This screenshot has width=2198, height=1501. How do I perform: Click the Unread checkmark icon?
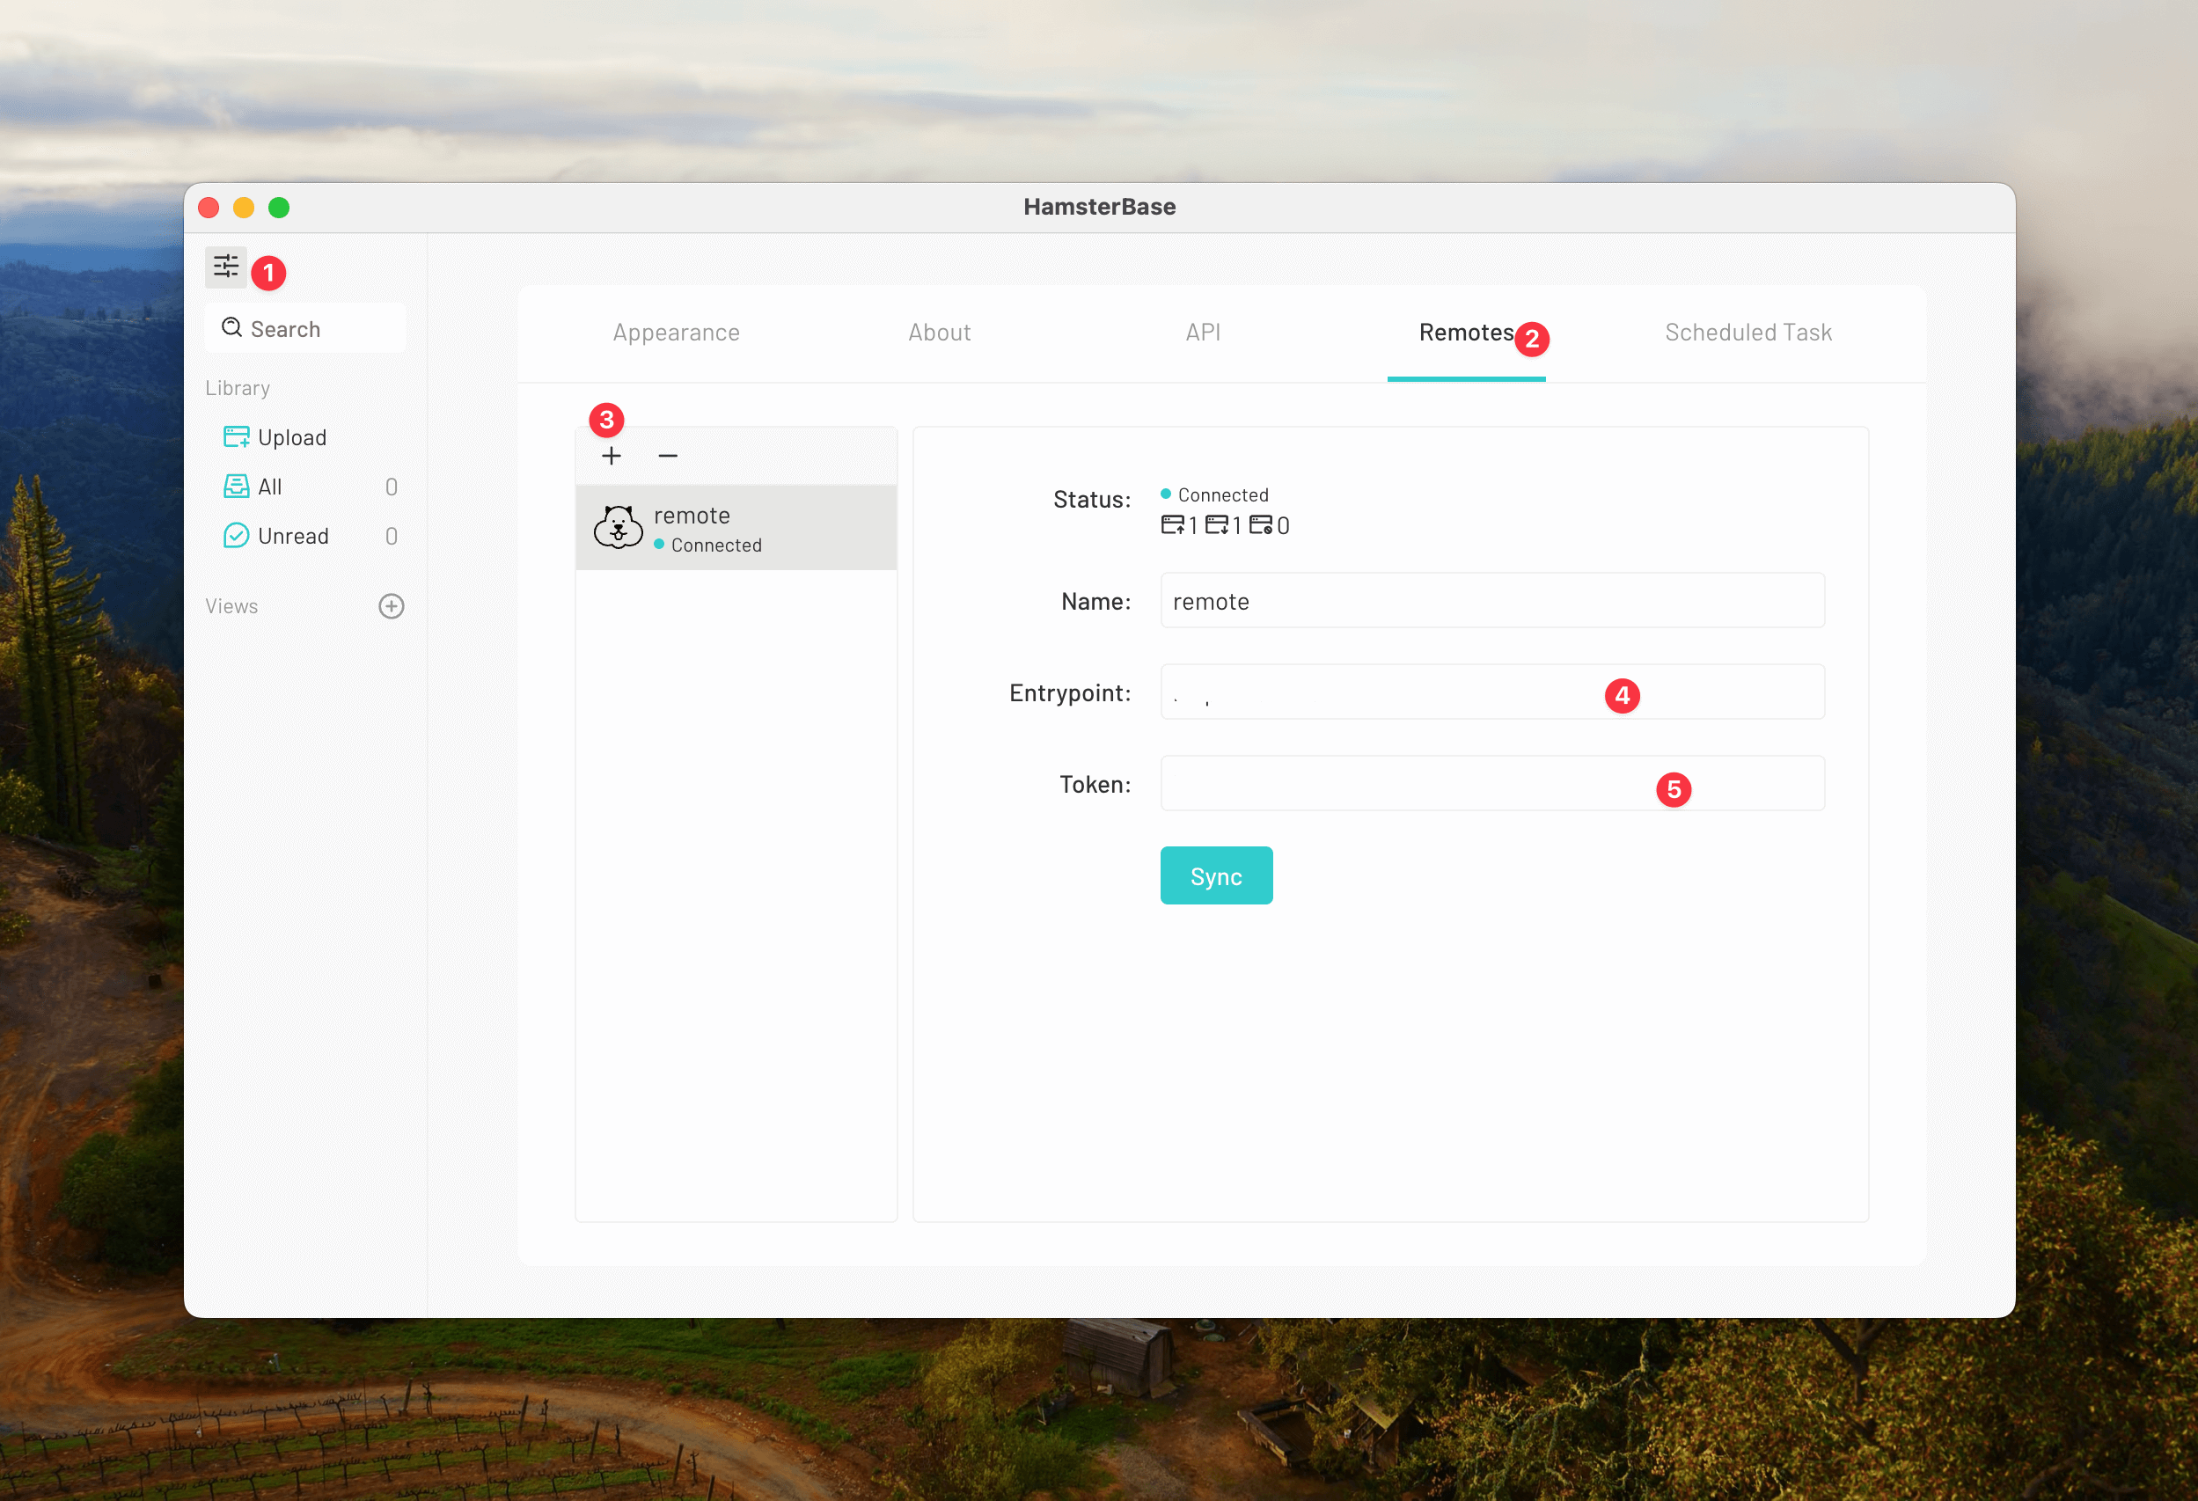pyautogui.click(x=236, y=535)
